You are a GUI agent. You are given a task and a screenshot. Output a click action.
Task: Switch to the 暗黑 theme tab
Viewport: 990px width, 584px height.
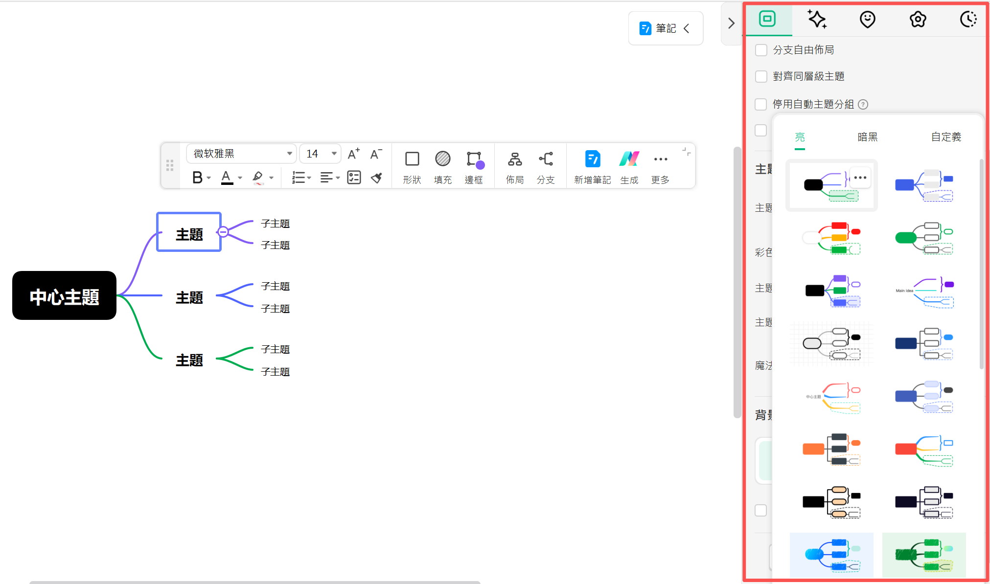point(867,137)
